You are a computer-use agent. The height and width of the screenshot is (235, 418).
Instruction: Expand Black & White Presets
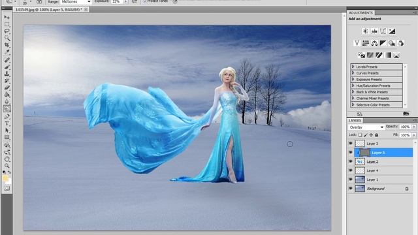tap(353, 92)
